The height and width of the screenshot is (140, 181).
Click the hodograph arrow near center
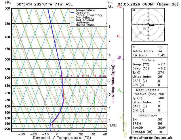coord(149,25)
